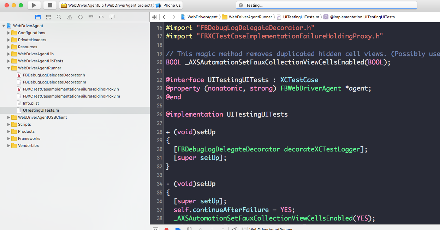
Task: Switch to the Test navigator
Action: point(80,17)
